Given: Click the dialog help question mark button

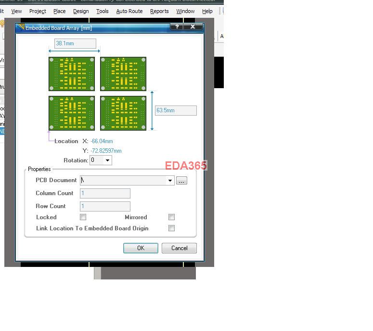Looking at the screenshot, I should 177,26.
